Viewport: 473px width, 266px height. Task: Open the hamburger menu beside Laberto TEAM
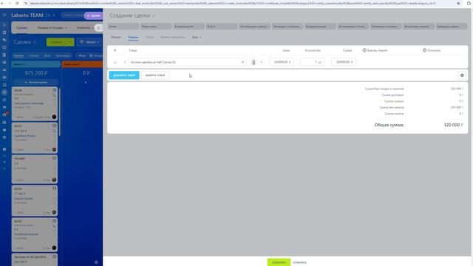(4, 15)
